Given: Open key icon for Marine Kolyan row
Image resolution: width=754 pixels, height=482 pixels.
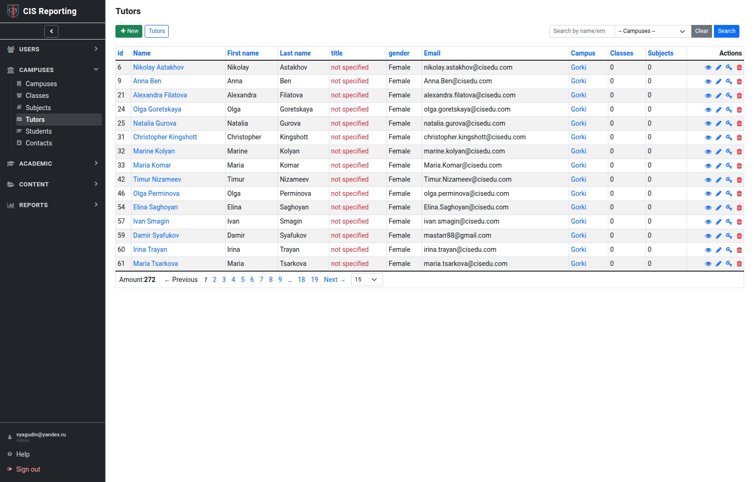Looking at the screenshot, I should [x=729, y=152].
